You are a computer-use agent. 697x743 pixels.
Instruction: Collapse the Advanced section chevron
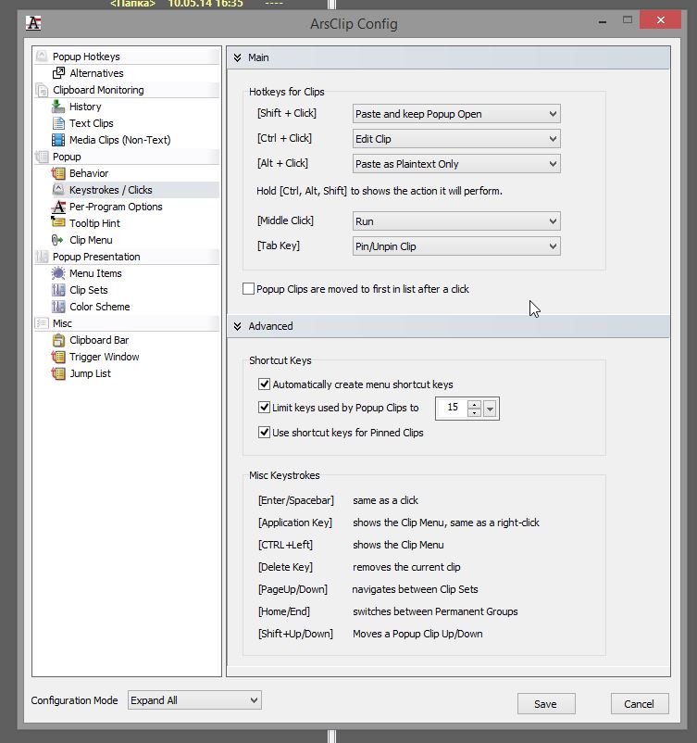tap(237, 326)
